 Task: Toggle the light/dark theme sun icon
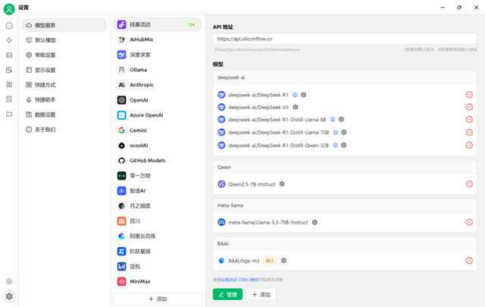pyautogui.click(x=9, y=281)
